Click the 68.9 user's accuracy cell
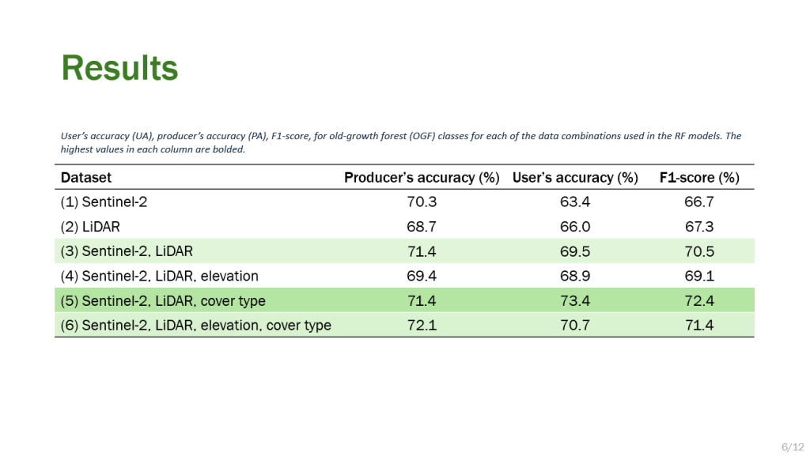810x456 pixels. pyautogui.click(x=575, y=276)
